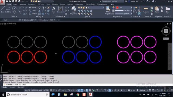The image size is (173, 97).
Task: Click the red color swatch in Properties
Action: (117, 8)
